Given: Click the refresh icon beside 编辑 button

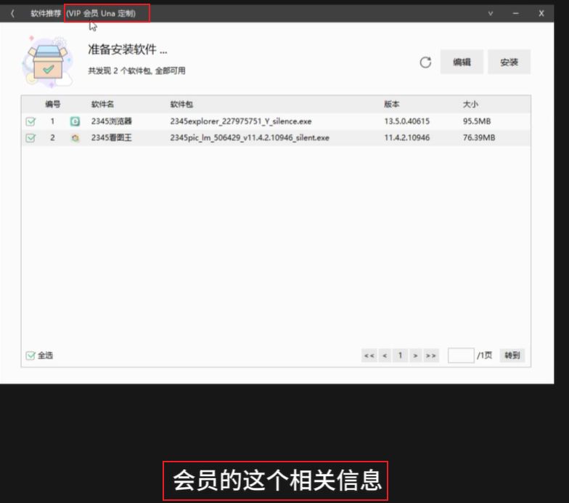Looking at the screenshot, I should tap(425, 63).
